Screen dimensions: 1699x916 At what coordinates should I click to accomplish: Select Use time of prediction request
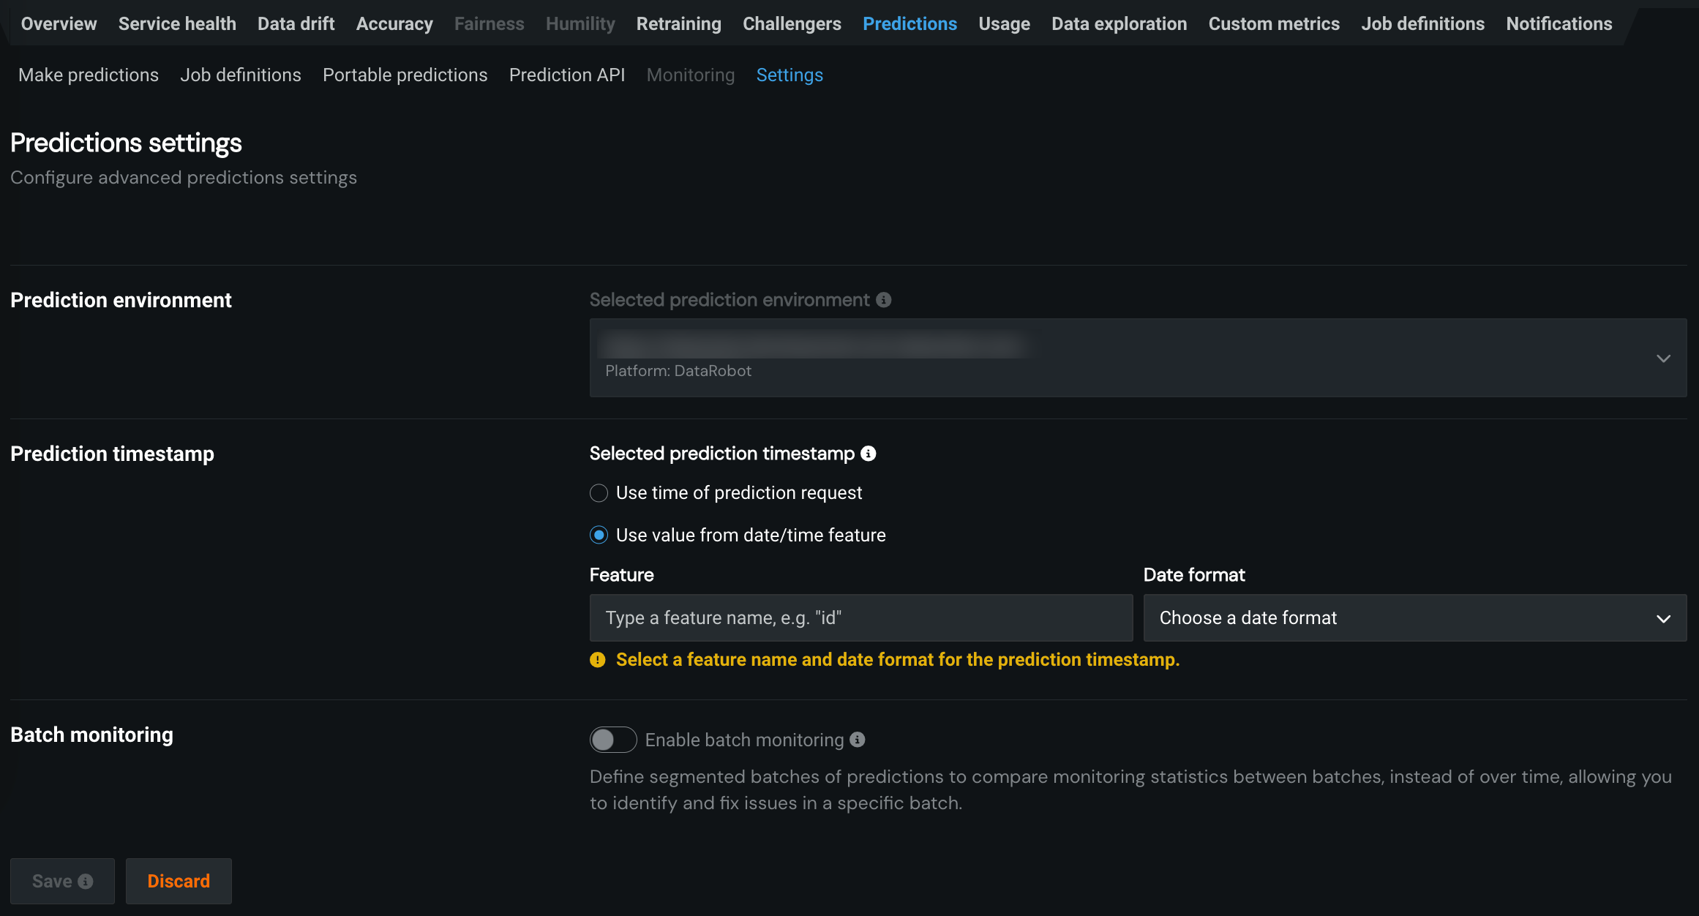[599, 493]
